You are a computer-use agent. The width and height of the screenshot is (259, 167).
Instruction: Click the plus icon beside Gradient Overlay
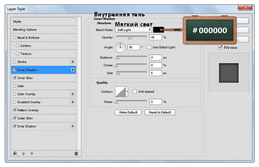click(x=73, y=102)
